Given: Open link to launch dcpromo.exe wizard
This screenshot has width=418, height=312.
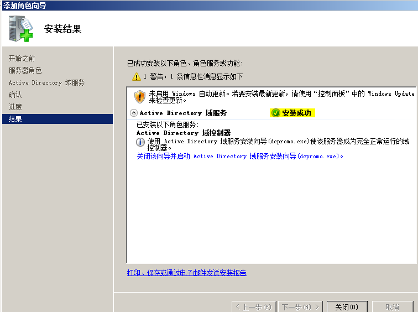Looking at the screenshot, I should (x=239, y=156).
